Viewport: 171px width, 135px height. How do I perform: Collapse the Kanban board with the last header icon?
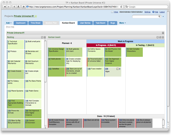point(163,37)
